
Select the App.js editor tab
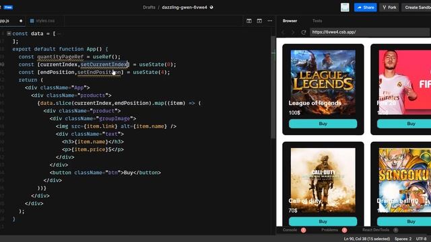[x=11, y=21]
